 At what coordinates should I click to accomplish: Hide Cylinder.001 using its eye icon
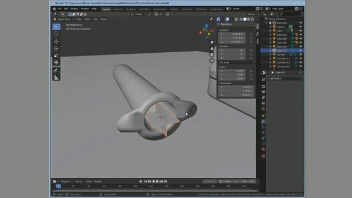click(301, 59)
